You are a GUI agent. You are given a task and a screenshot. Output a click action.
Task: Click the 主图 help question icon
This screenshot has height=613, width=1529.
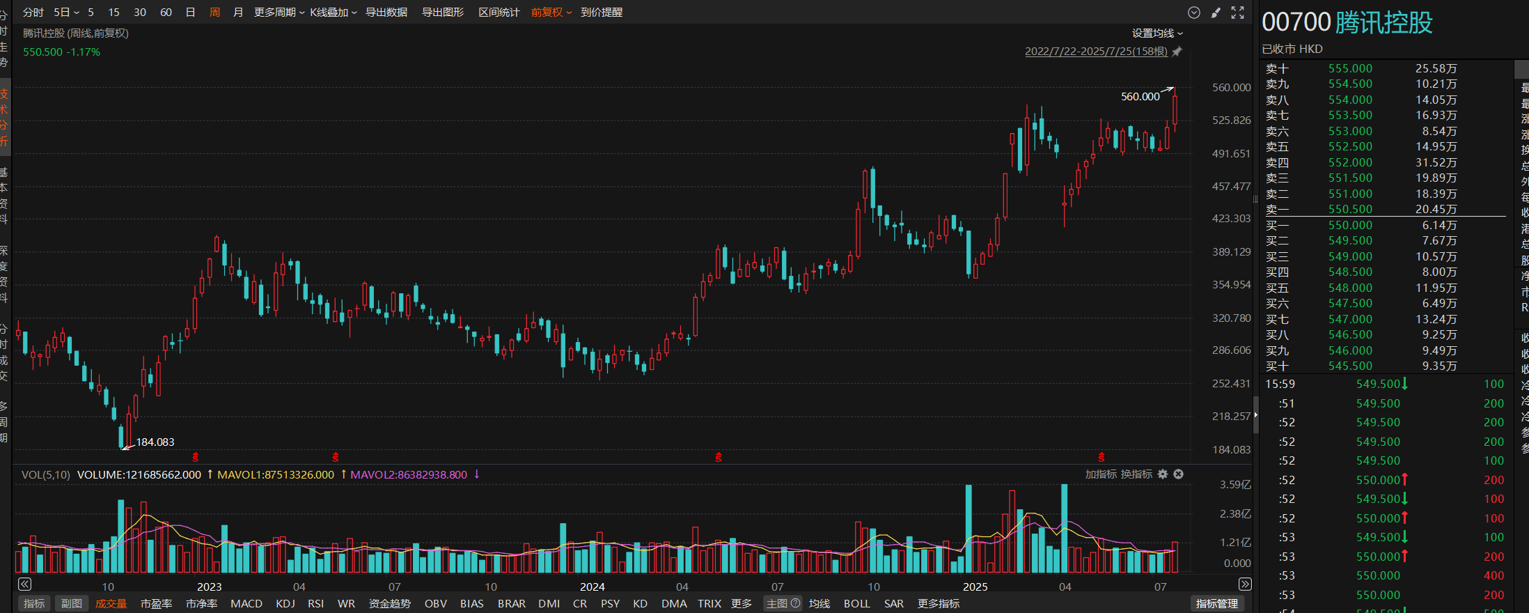pos(795,603)
